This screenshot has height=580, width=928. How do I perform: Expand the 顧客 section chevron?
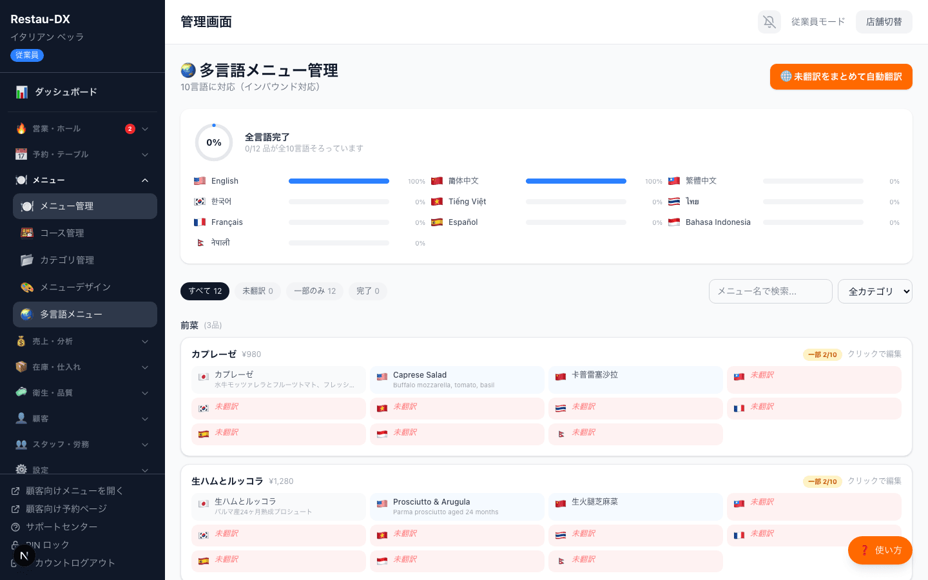coord(145,419)
